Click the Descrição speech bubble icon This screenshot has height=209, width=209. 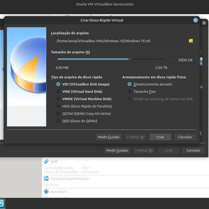46,192
